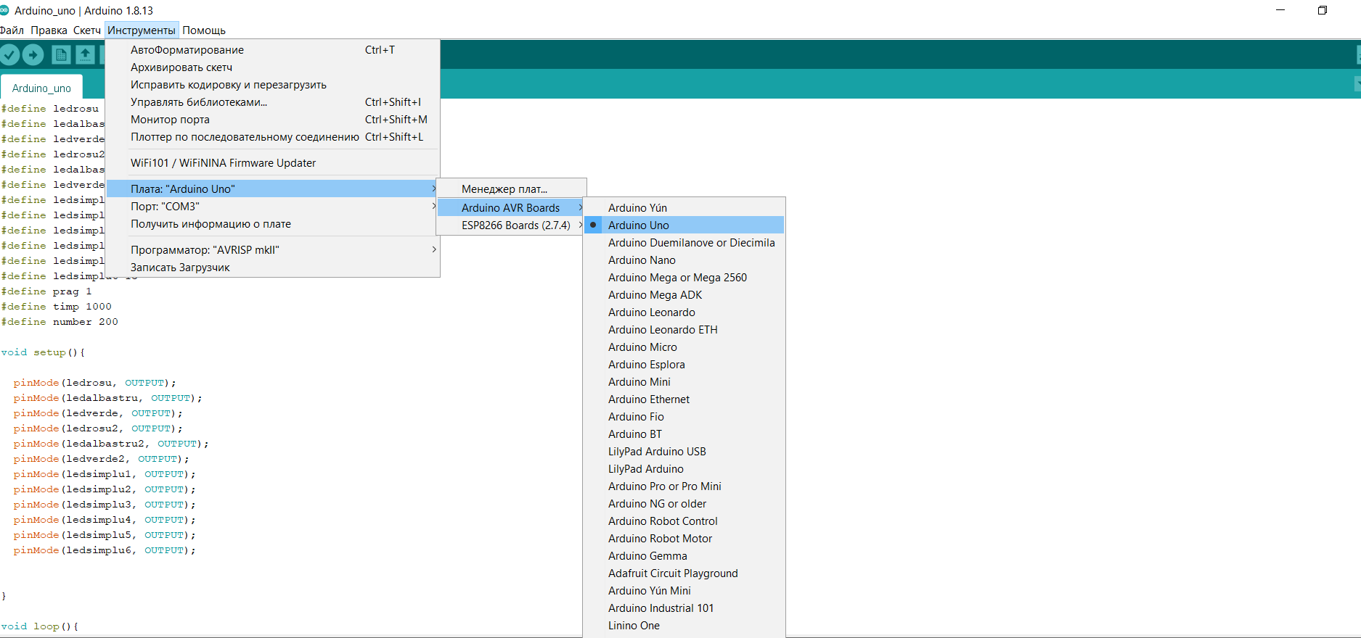Click the "pinMode(ledrosu, OUTPUT);" line
1361x638 pixels.
tap(94, 383)
